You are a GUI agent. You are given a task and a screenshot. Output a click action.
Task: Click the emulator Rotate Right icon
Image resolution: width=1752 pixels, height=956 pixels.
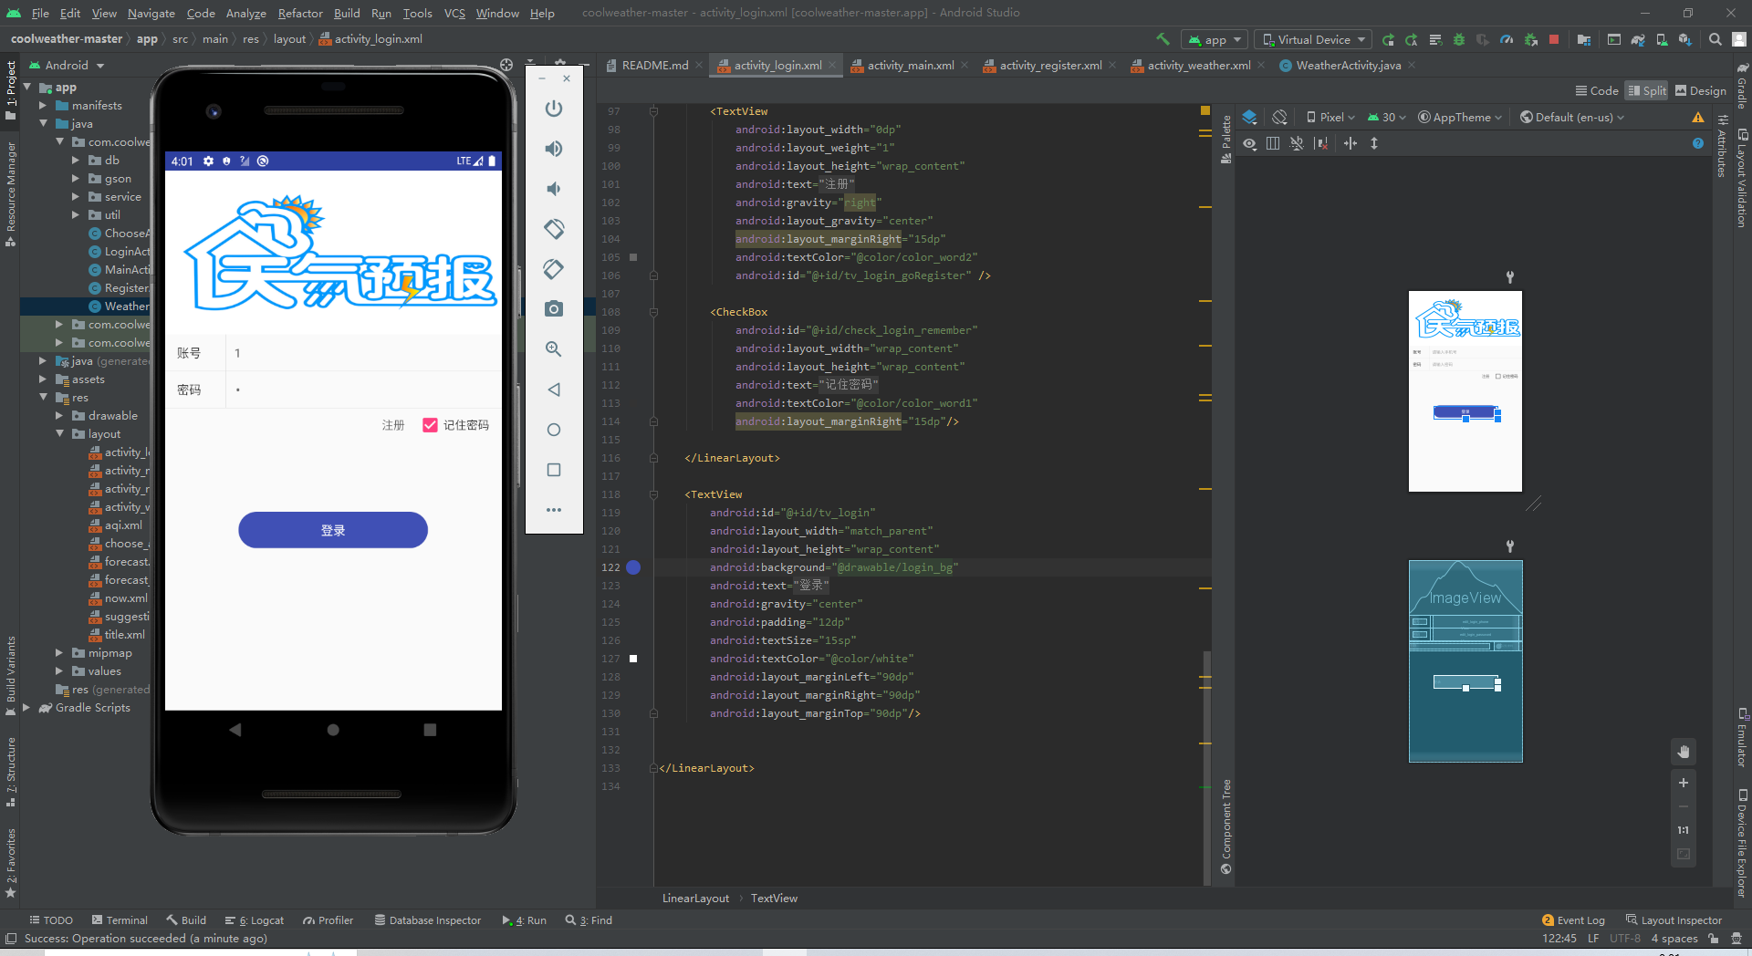(554, 269)
